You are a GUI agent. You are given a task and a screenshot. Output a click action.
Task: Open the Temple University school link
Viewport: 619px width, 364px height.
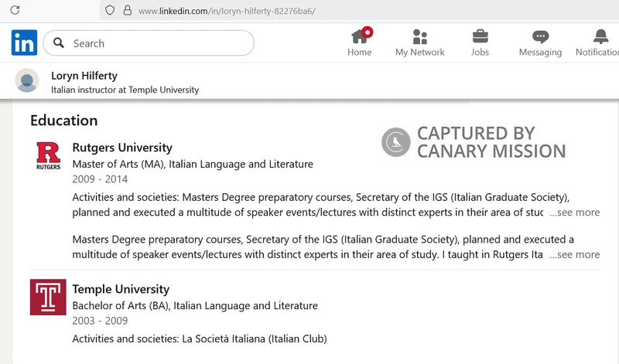point(121,289)
